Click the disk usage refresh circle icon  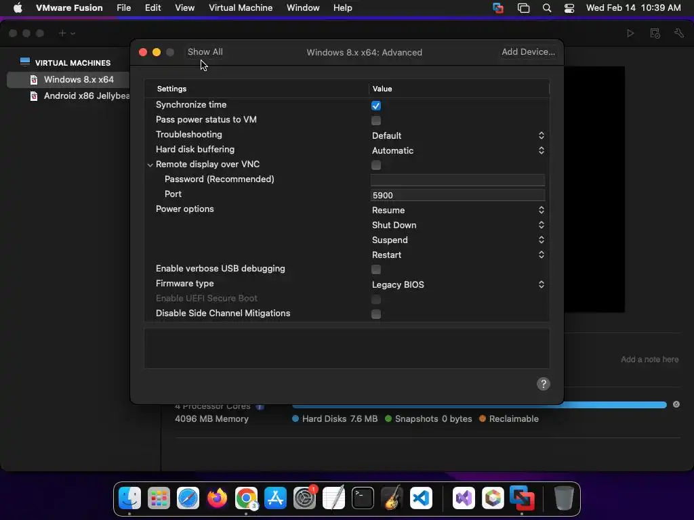pyautogui.click(x=676, y=404)
